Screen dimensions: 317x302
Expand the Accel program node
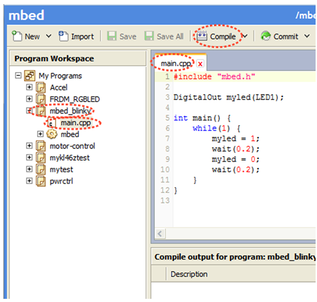coord(29,87)
